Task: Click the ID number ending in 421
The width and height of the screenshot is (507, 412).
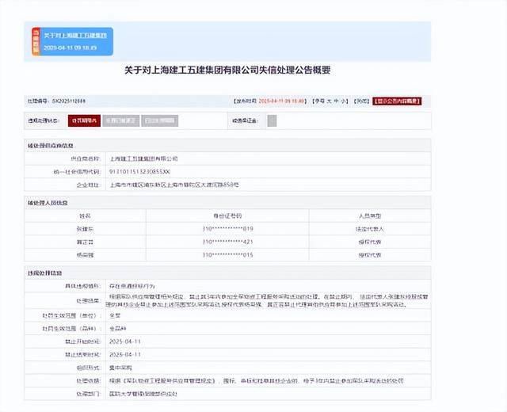Action: [227, 242]
